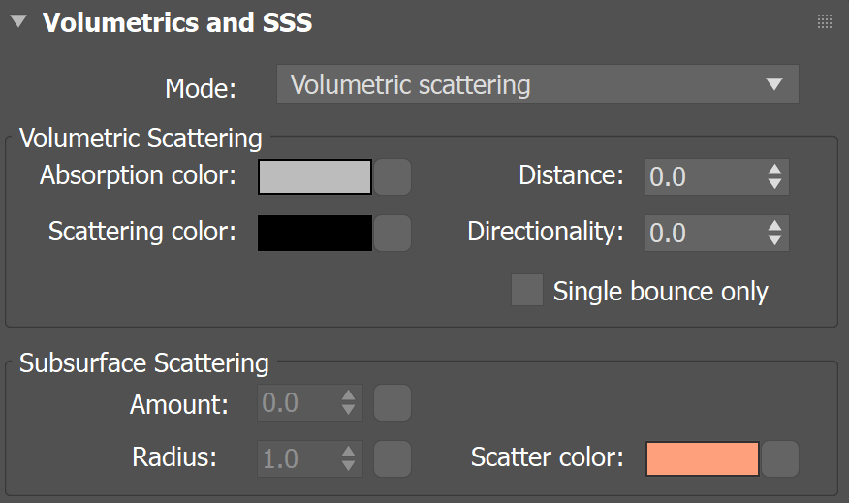Image resolution: width=849 pixels, height=503 pixels.
Task: Click the black Scattering color swatch
Action: point(315,234)
